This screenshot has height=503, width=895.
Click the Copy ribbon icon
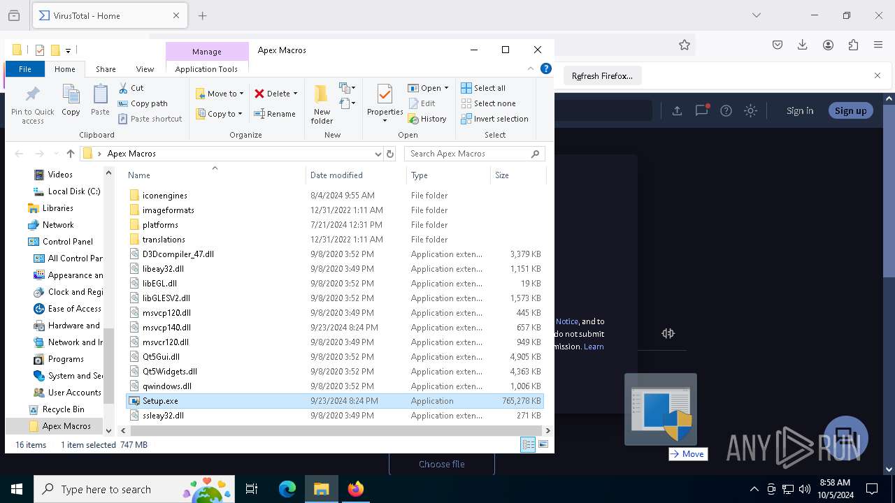71,101
